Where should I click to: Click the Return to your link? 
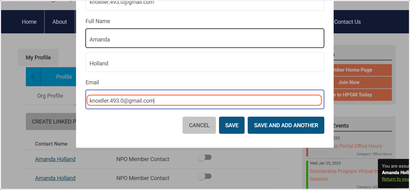395,179
